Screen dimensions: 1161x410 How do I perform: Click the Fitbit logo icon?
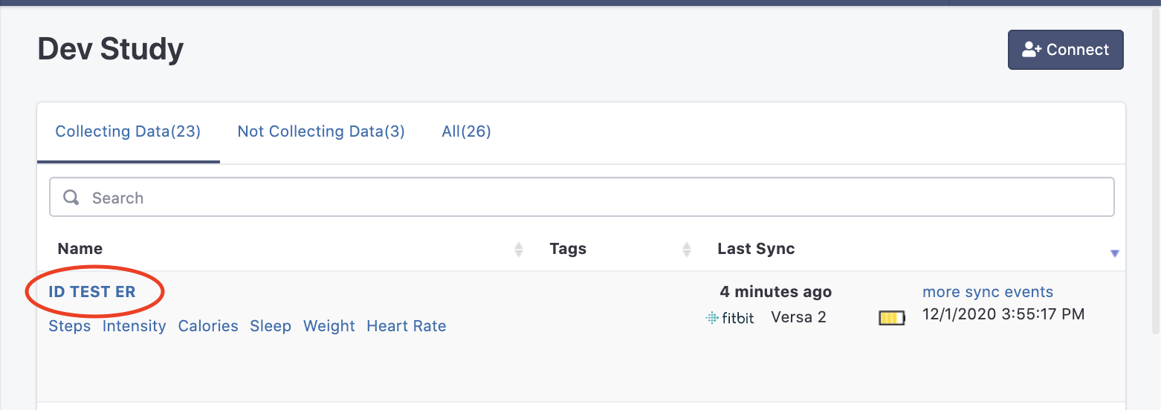(730, 318)
